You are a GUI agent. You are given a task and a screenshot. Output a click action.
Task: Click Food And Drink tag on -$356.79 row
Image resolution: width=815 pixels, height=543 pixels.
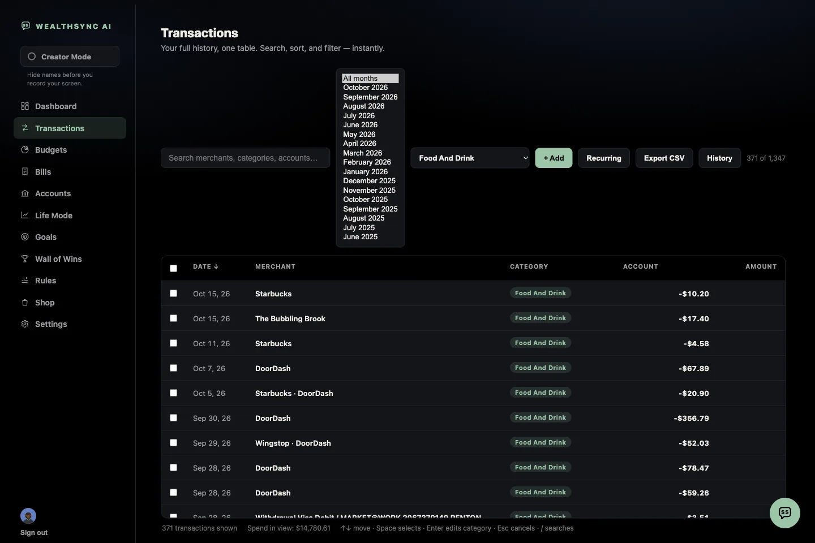click(541, 417)
